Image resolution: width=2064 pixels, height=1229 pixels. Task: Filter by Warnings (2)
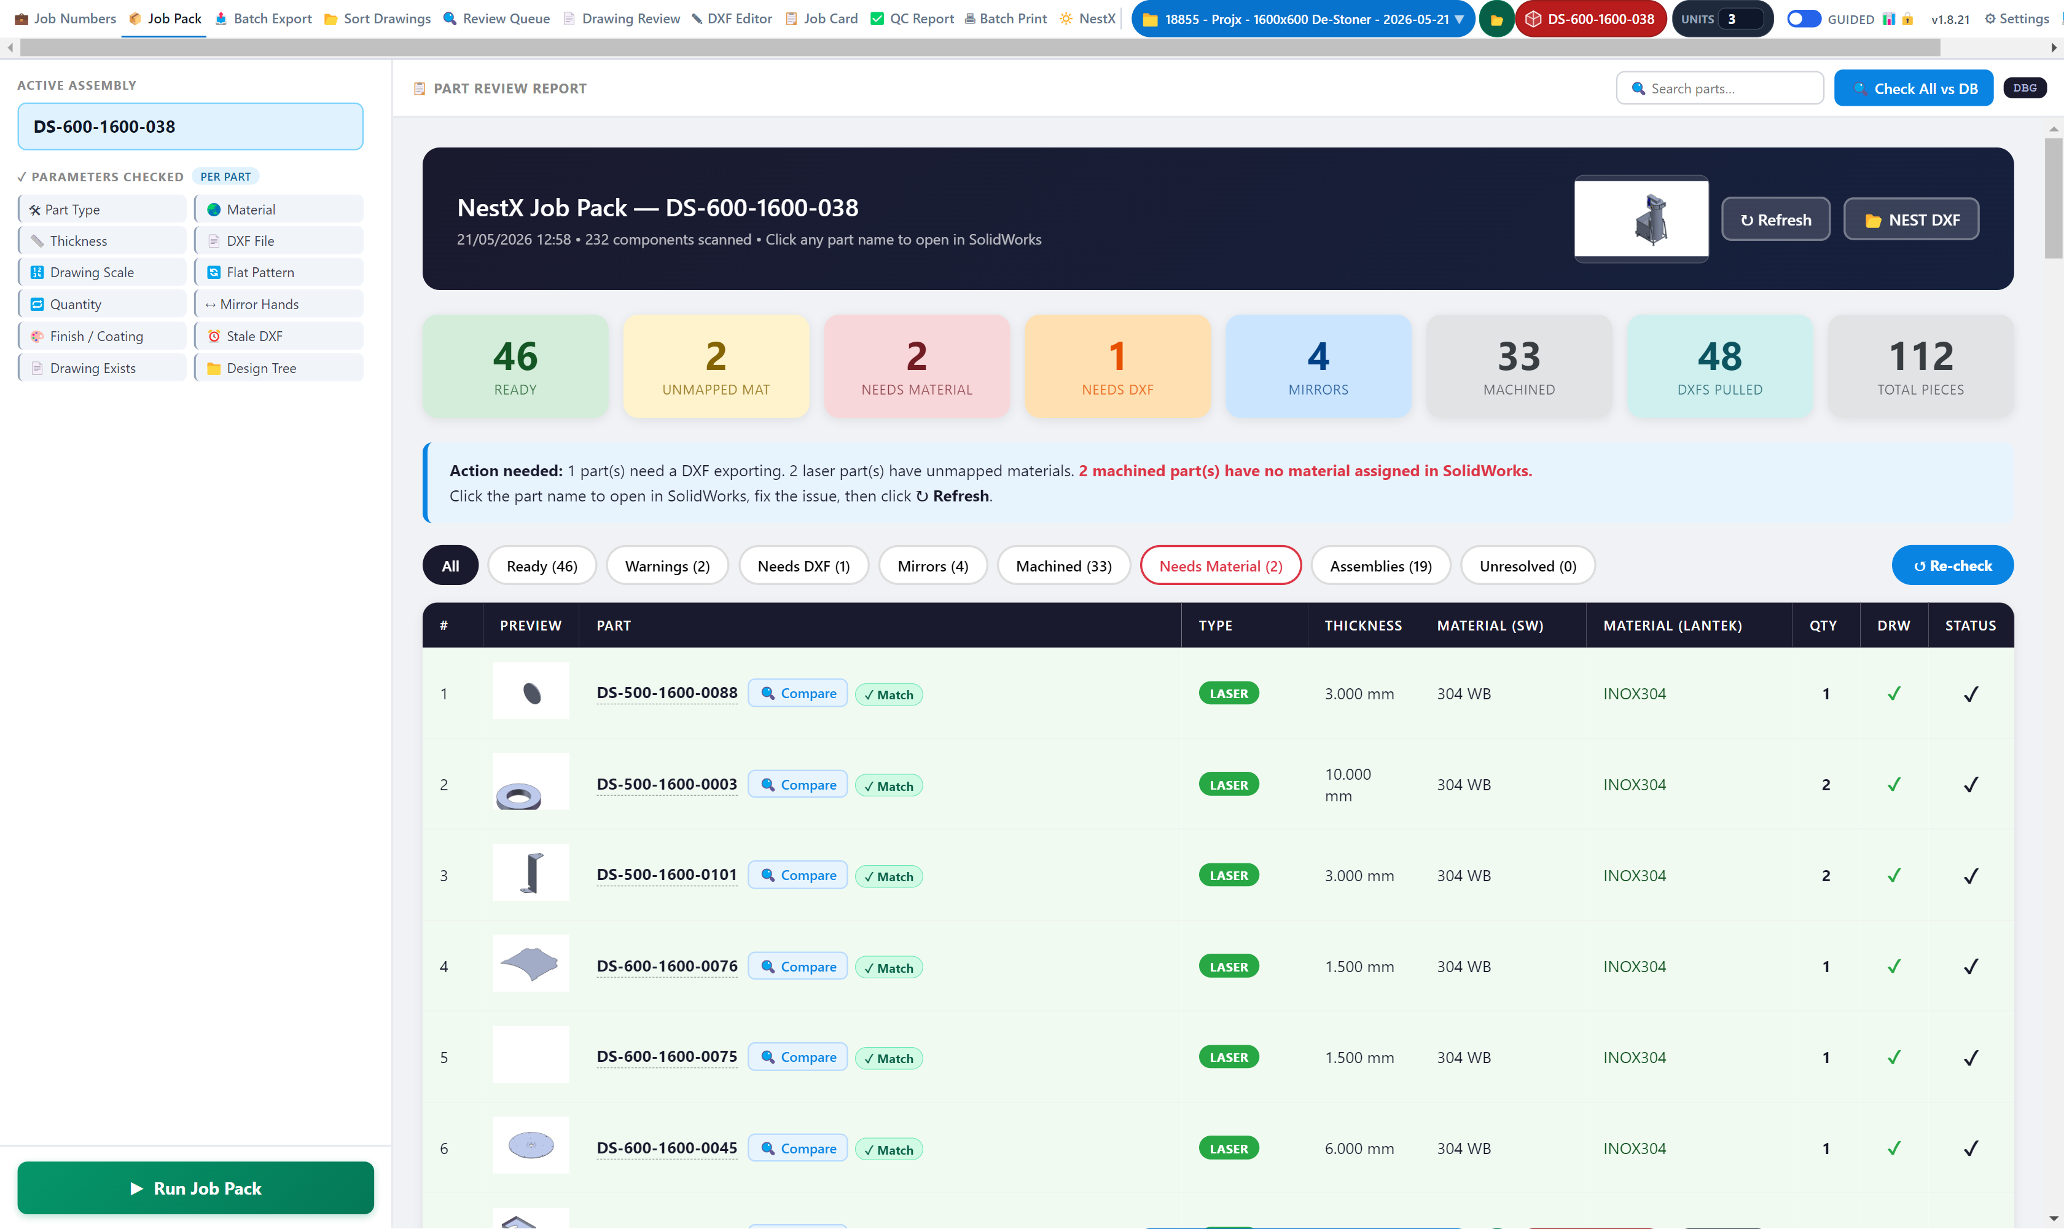[x=667, y=565]
